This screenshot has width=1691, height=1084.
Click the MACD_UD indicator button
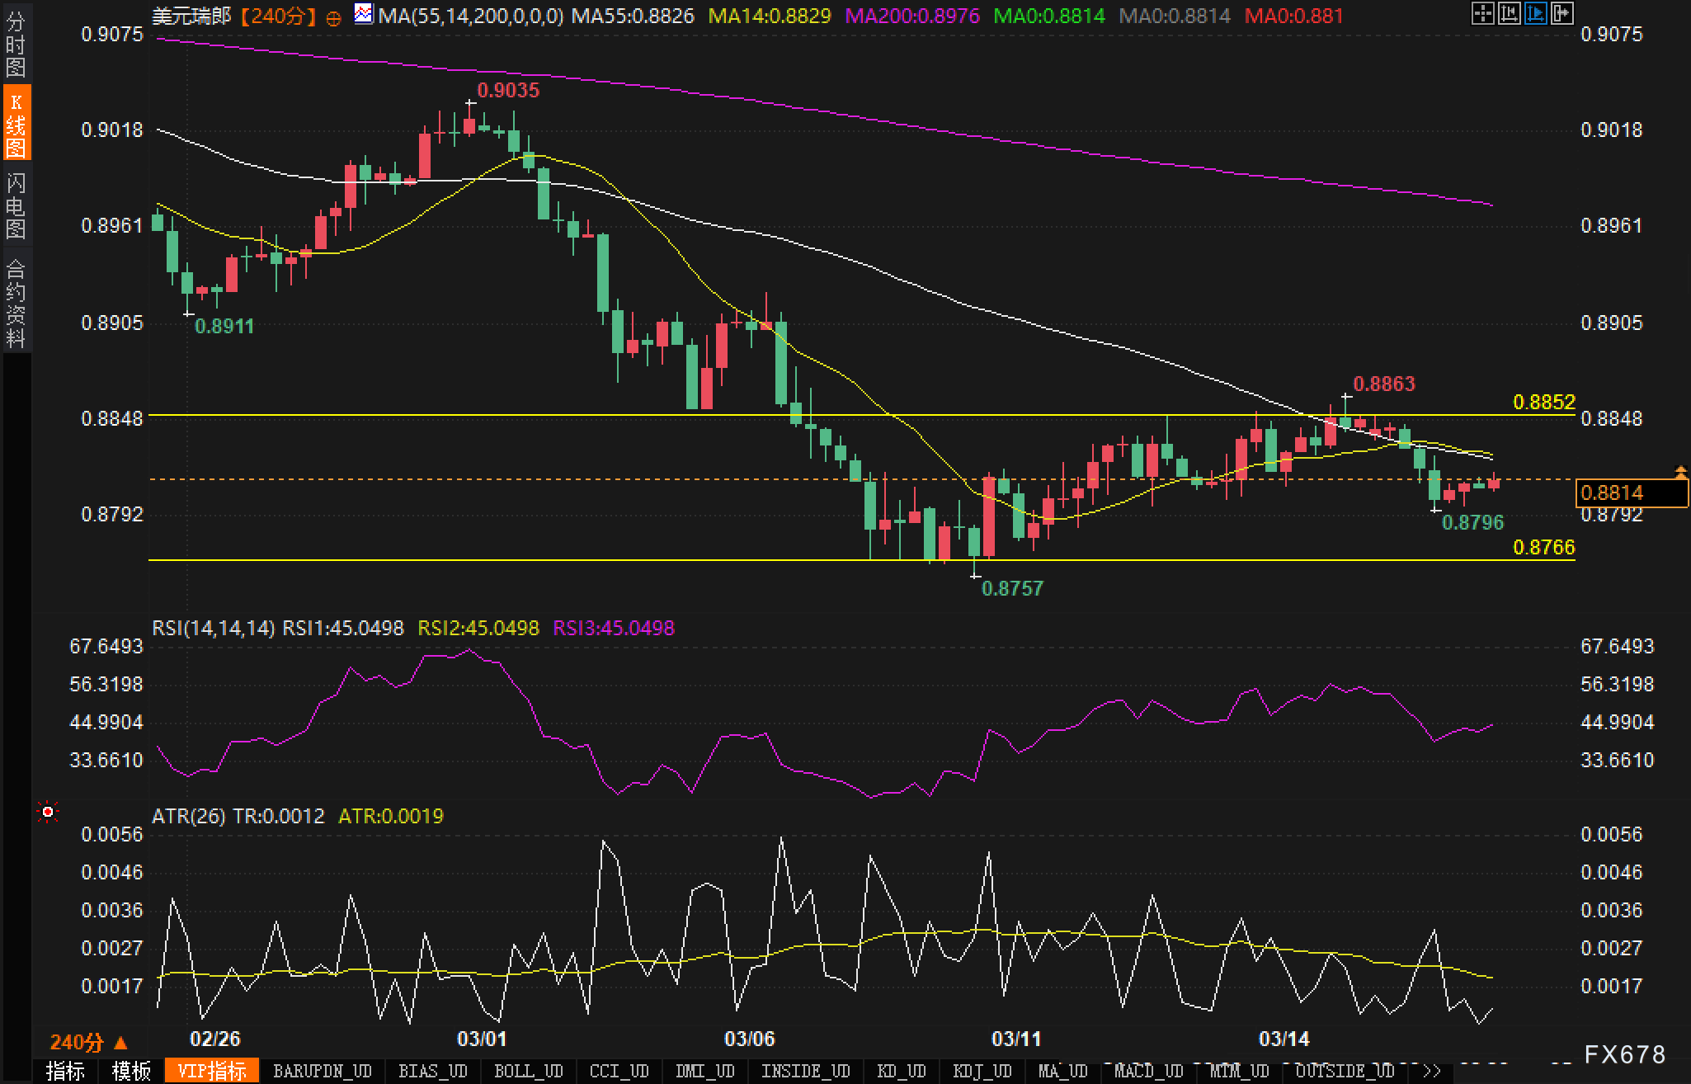(x=1149, y=1071)
